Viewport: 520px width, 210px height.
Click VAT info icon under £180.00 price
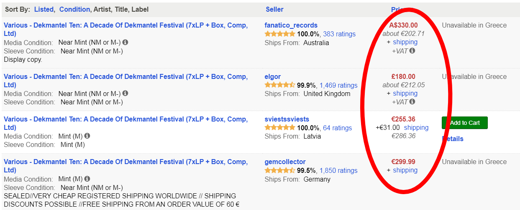pos(412,102)
